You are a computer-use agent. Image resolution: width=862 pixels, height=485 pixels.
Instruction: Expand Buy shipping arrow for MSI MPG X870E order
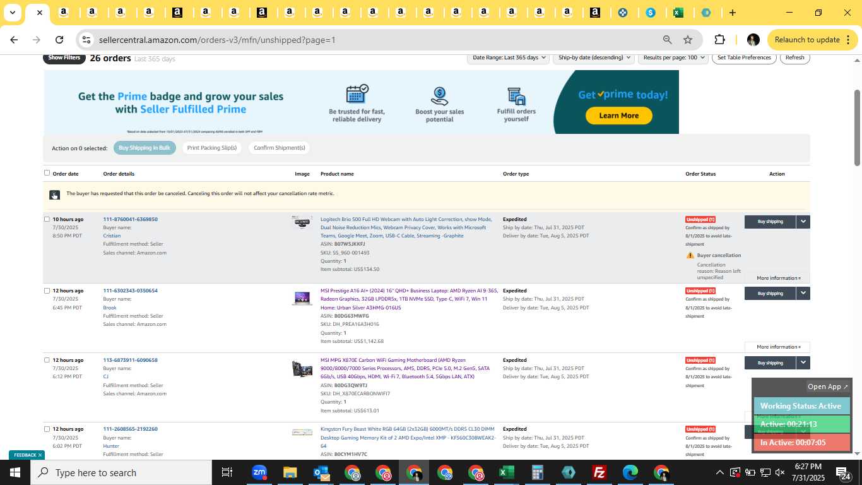803,362
